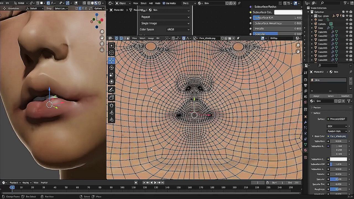Screen dimensions: 354x199
Task: Hide Camera object in viewport
Action: click(347, 24)
